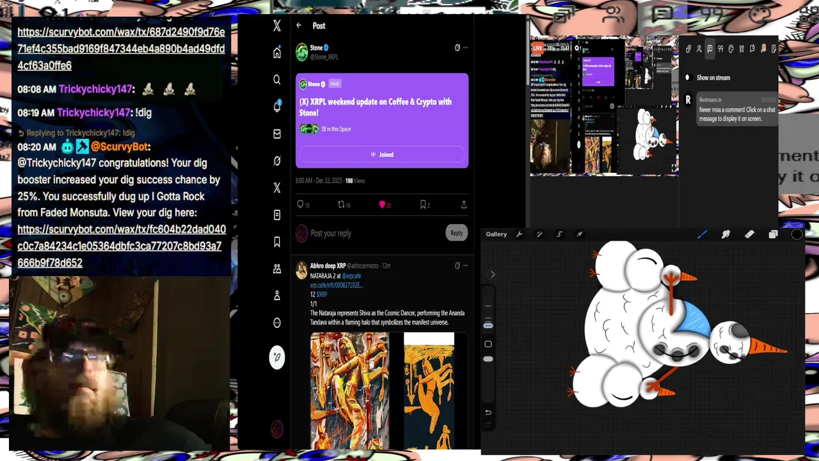Open the scurvybot link ending 4cf63a0ffe6
This screenshot has height=461, width=819.
pos(121,49)
